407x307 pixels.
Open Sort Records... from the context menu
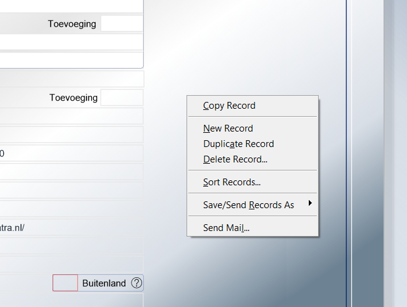click(232, 182)
